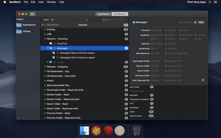Switch to the Application tab
Viewport: 221px width, 138px height.
104,14
